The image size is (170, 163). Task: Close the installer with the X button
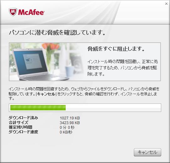tap(166, 4)
